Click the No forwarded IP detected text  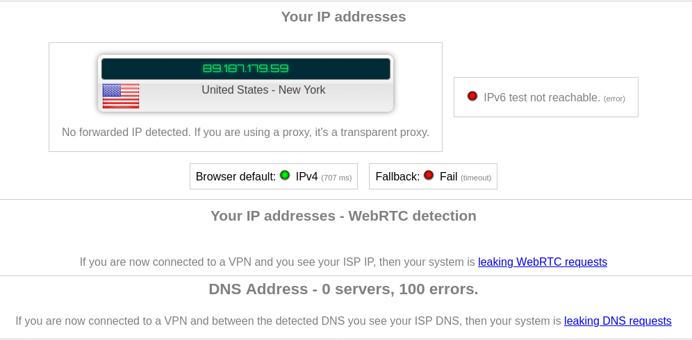(245, 132)
